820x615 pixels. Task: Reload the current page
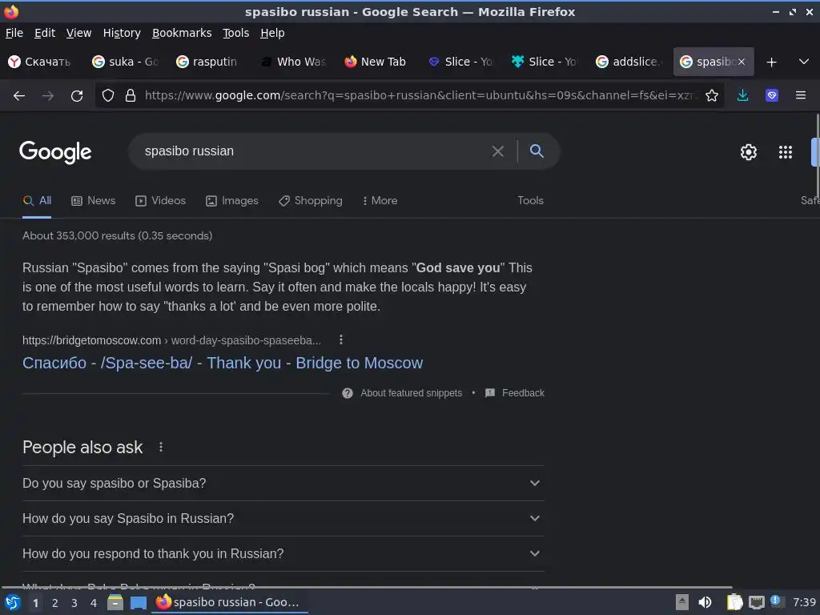(77, 96)
